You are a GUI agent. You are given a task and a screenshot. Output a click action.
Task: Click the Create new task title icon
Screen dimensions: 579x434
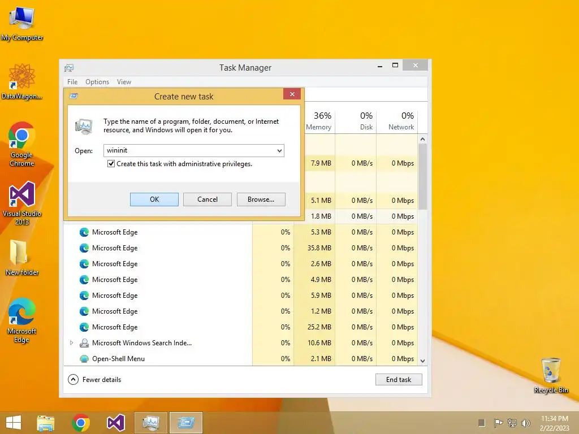pyautogui.click(x=74, y=96)
